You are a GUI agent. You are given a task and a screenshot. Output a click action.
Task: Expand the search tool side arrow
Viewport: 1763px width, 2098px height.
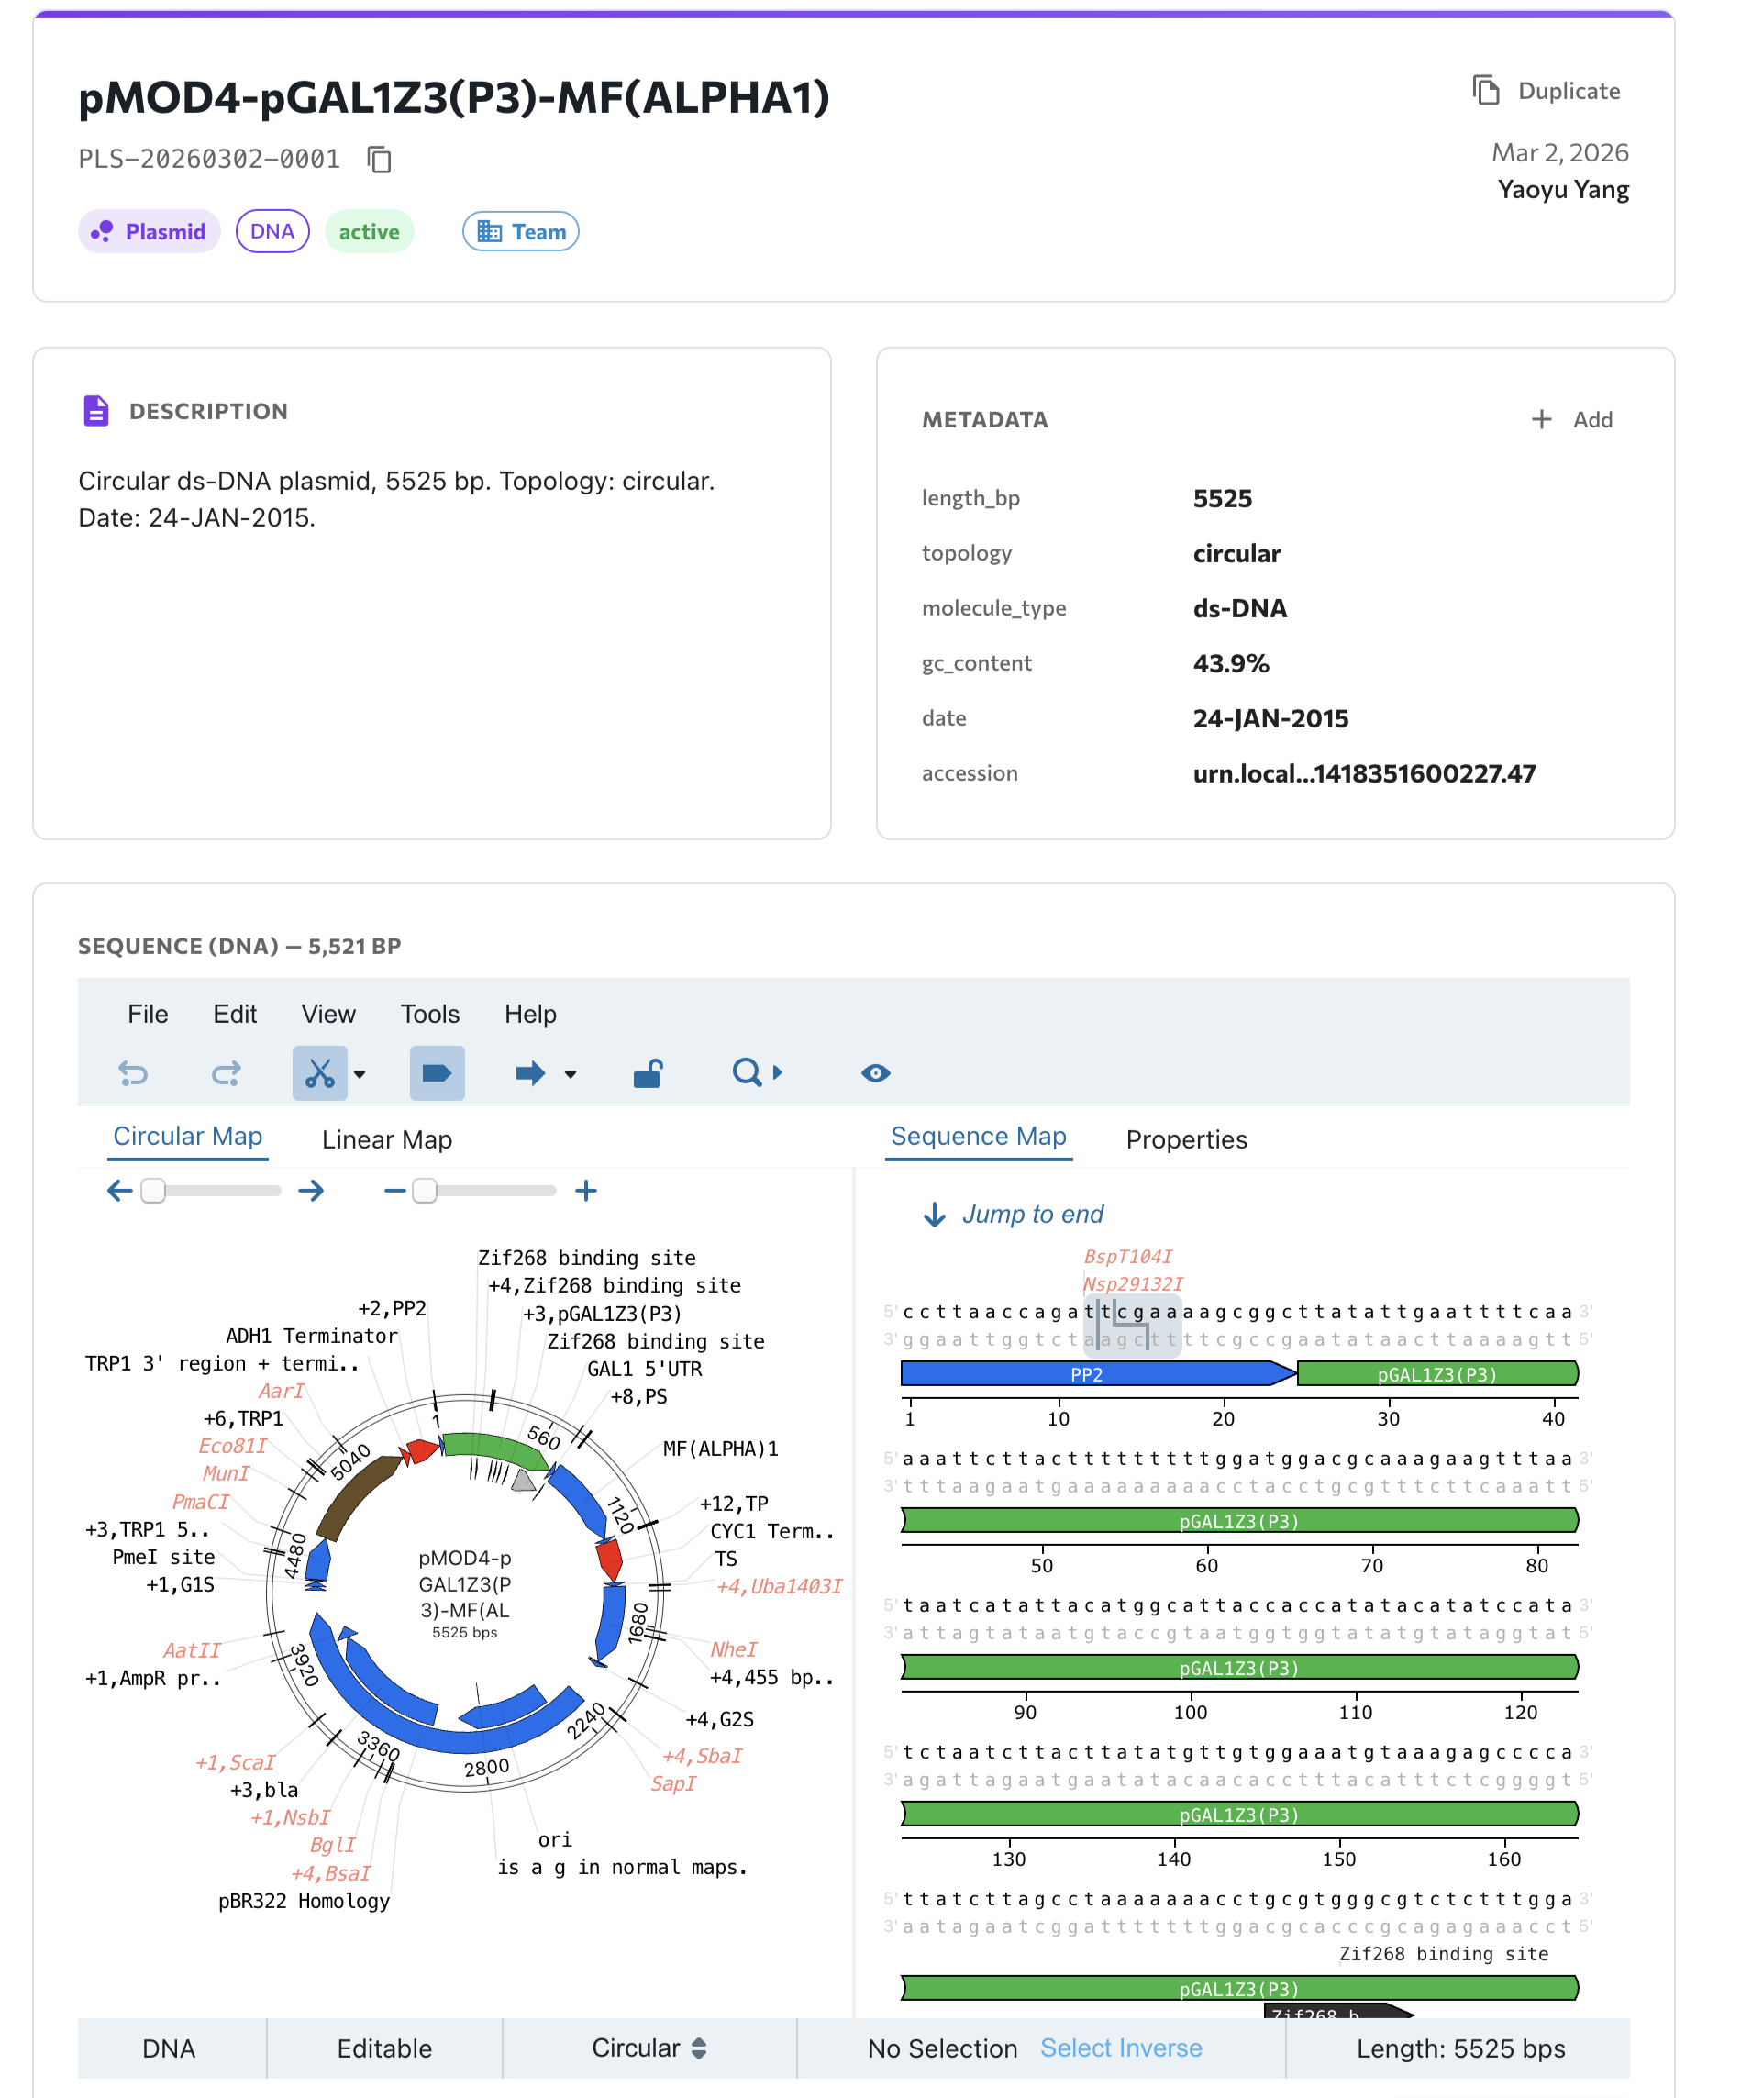[778, 1073]
